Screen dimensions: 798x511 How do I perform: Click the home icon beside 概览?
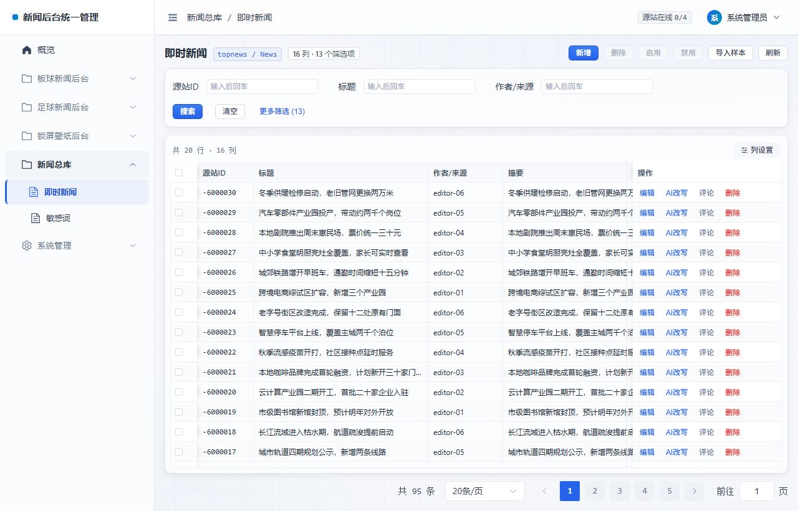(26, 50)
